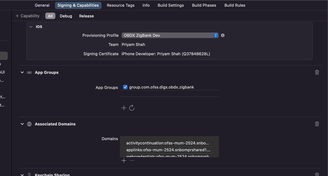Collapse the App Groups section
328x176 pixels.
click(x=22, y=72)
